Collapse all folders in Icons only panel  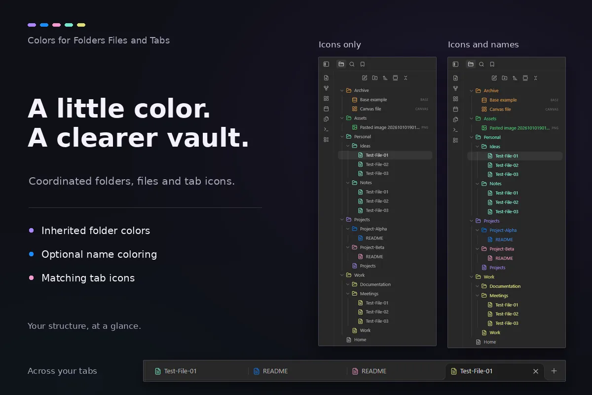(x=406, y=78)
